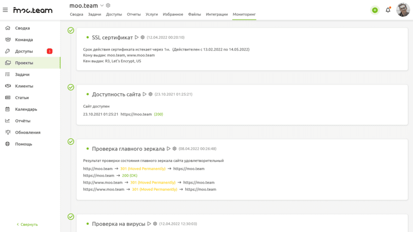
Task: Open Проверка на вирусы settings gear
Action: 155,224
